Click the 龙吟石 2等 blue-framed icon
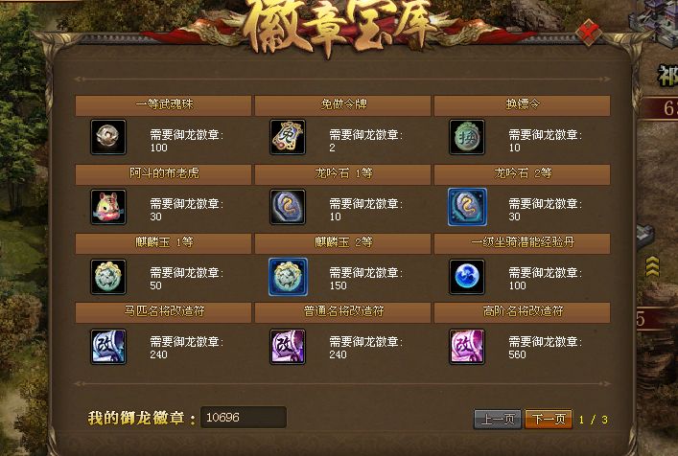This screenshot has width=678, height=456. (x=467, y=207)
